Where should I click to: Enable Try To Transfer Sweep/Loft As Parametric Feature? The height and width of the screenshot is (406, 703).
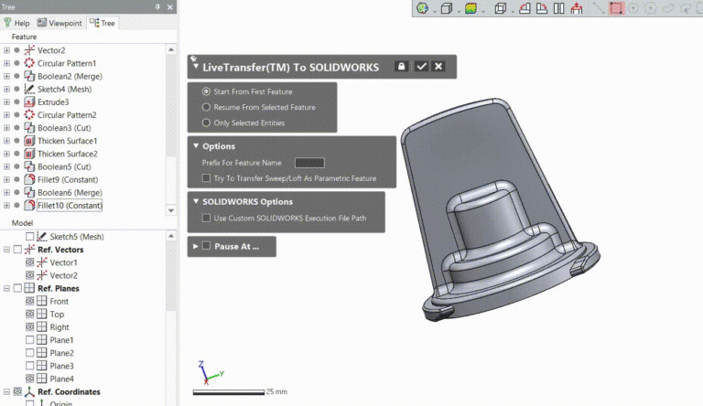coord(206,178)
